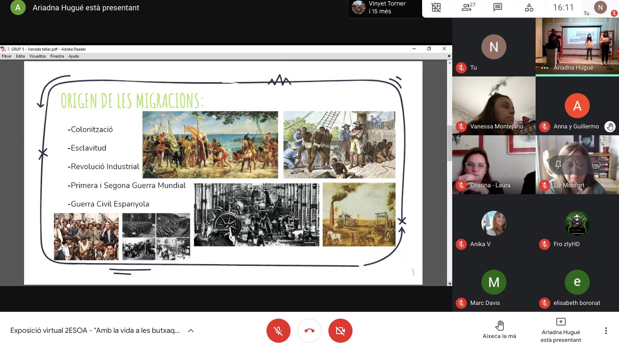This screenshot has height=344, width=619.
Task: Remove Liz Monfort using tile overlay icon
Action: tap(596, 164)
